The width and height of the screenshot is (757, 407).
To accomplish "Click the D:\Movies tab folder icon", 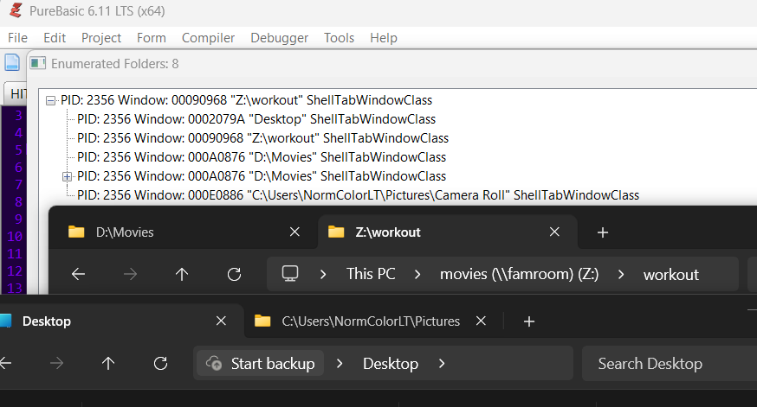I will point(76,232).
